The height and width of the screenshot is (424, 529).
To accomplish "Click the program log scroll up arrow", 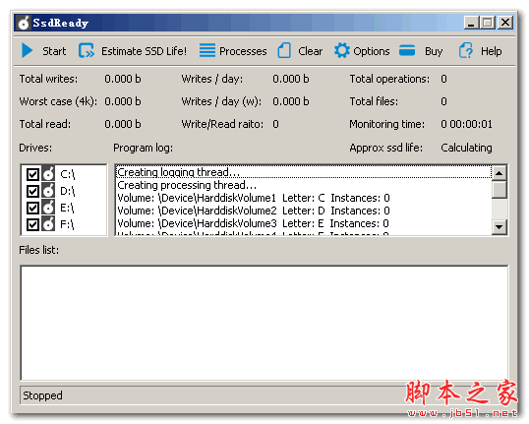I will (500, 173).
